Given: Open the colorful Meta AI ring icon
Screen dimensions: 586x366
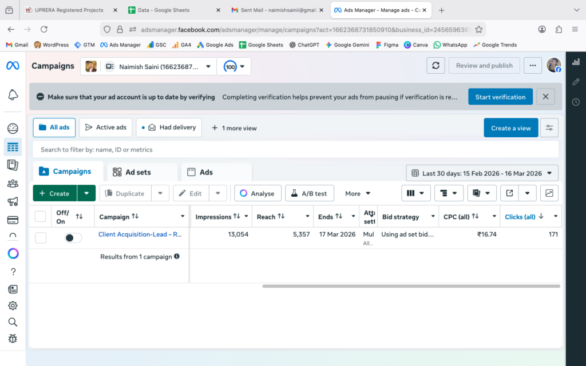Looking at the screenshot, I should tap(13, 253).
